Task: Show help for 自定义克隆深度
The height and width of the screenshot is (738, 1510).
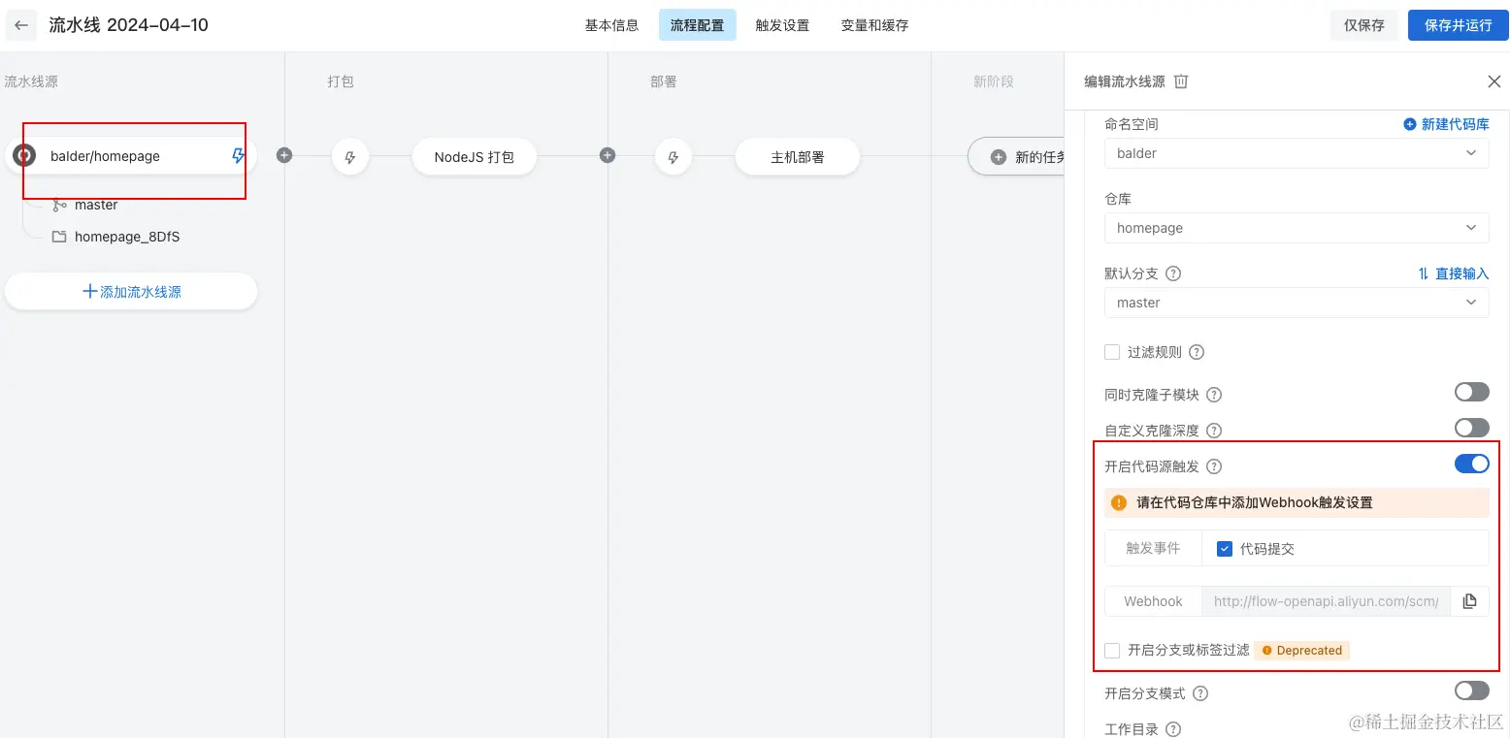Action: (1214, 430)
